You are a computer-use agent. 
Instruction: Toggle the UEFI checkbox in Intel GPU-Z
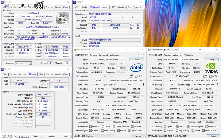[136, 76]
